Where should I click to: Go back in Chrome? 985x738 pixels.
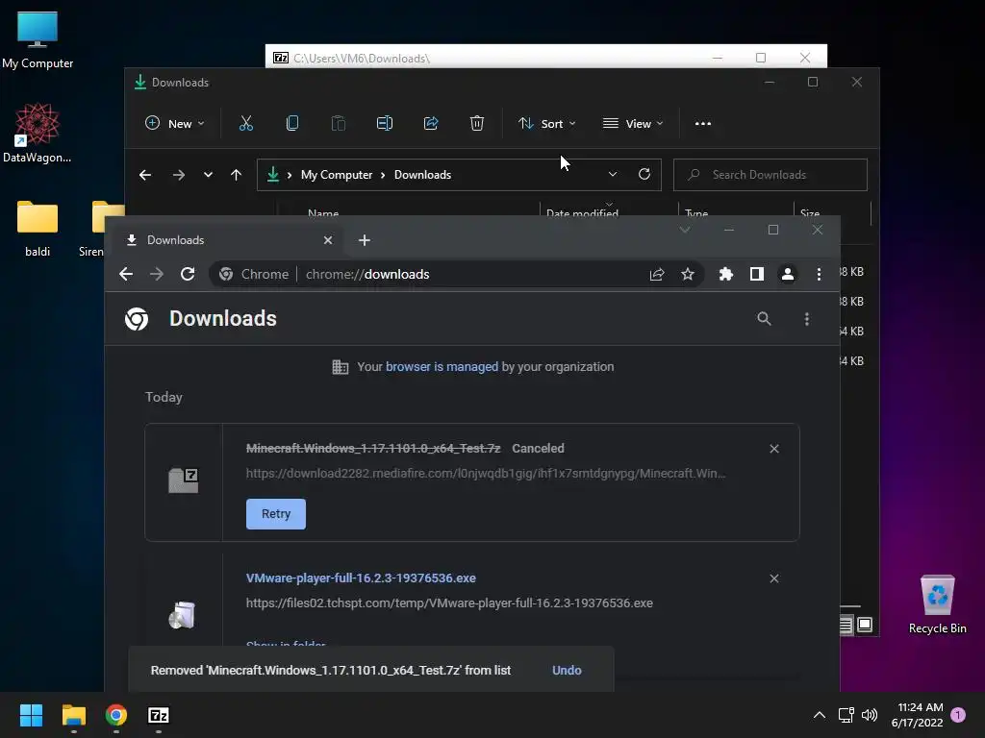126,274
